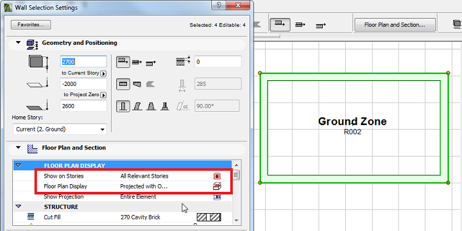
Task: Click the Cut Fill row icon
Action: [x=31, y=217]
